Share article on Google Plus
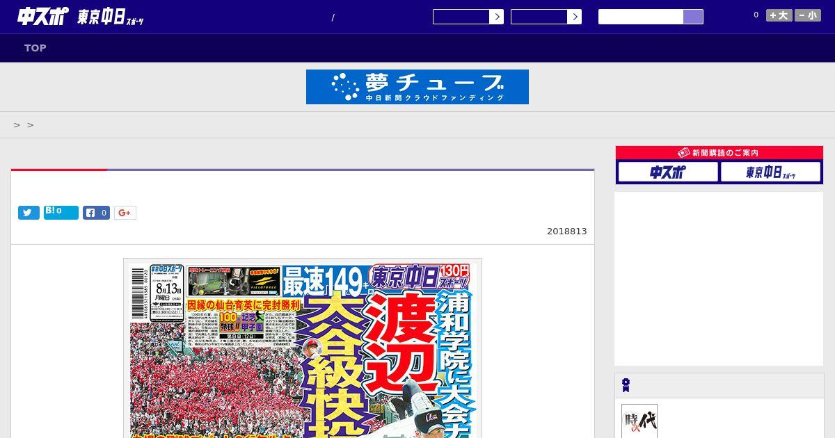 click(125, 213)
